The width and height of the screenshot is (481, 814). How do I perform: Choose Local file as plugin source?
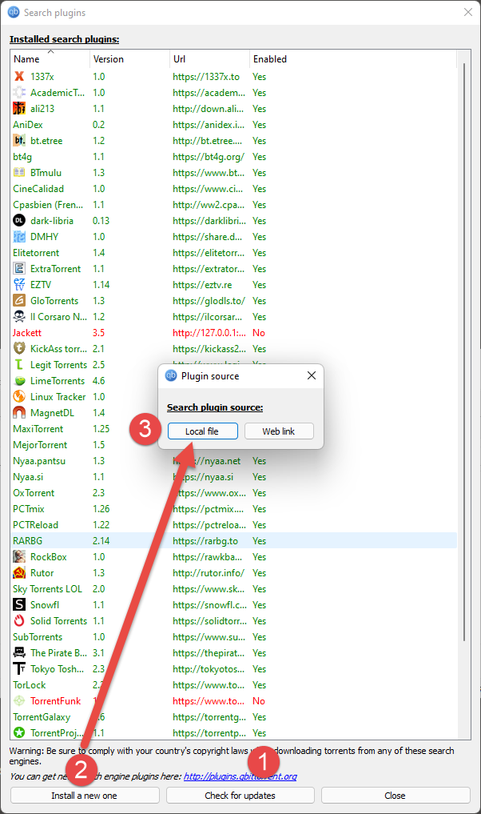point(203,431)
